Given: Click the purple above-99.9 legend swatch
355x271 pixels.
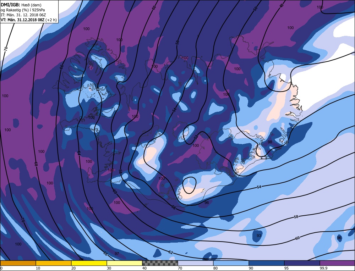Looking at the screenshot, I should pyautogui.click(x=337, y=263).
